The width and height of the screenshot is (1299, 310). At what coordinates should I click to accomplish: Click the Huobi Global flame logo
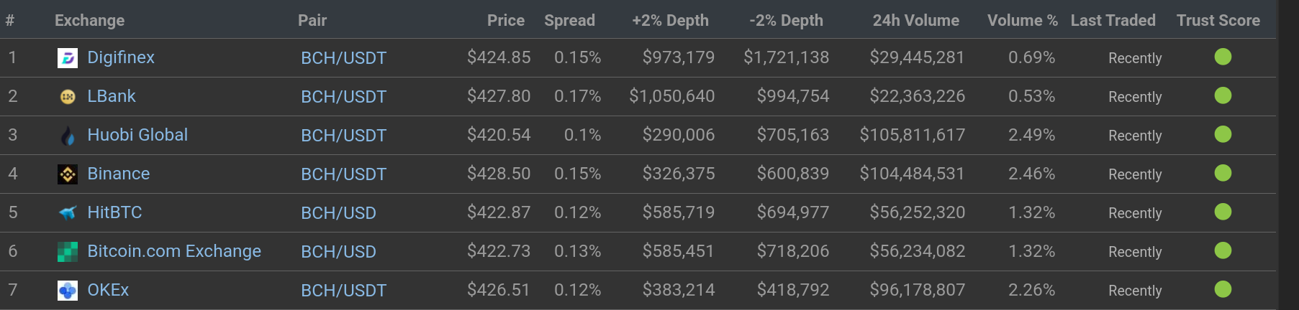click(68, 136)
